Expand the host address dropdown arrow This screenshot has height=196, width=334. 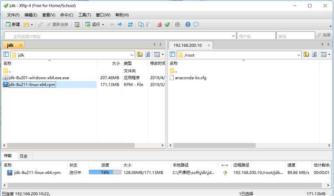click(x=233, y=36)
